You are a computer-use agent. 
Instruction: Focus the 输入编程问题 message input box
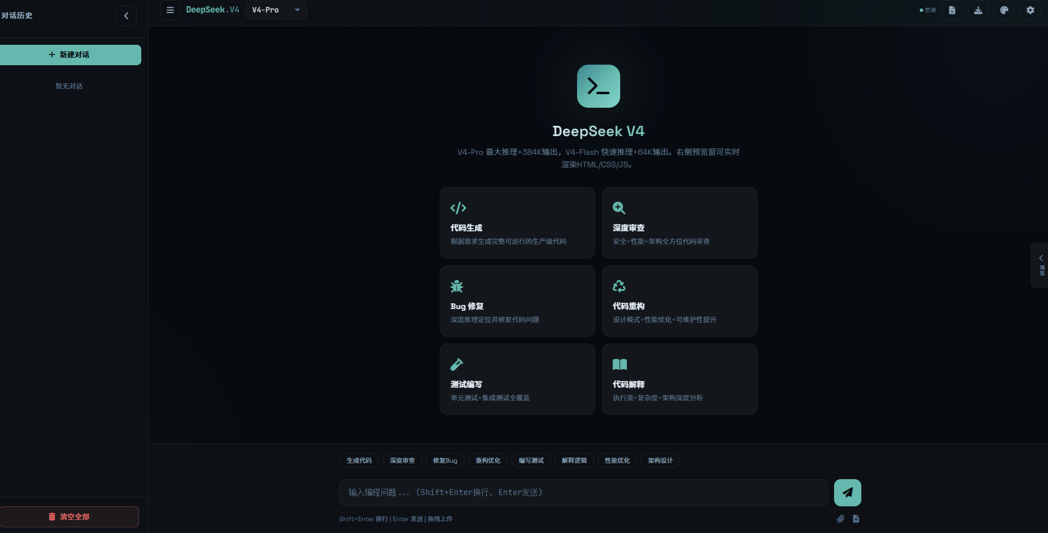[x=584, y=493]
